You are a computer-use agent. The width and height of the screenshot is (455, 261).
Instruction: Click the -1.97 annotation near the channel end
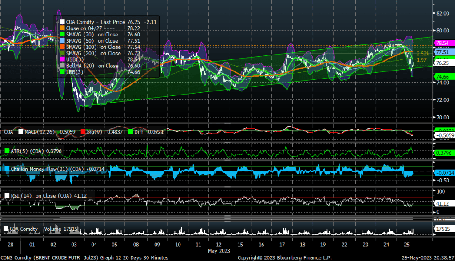[x=420, y=60]
